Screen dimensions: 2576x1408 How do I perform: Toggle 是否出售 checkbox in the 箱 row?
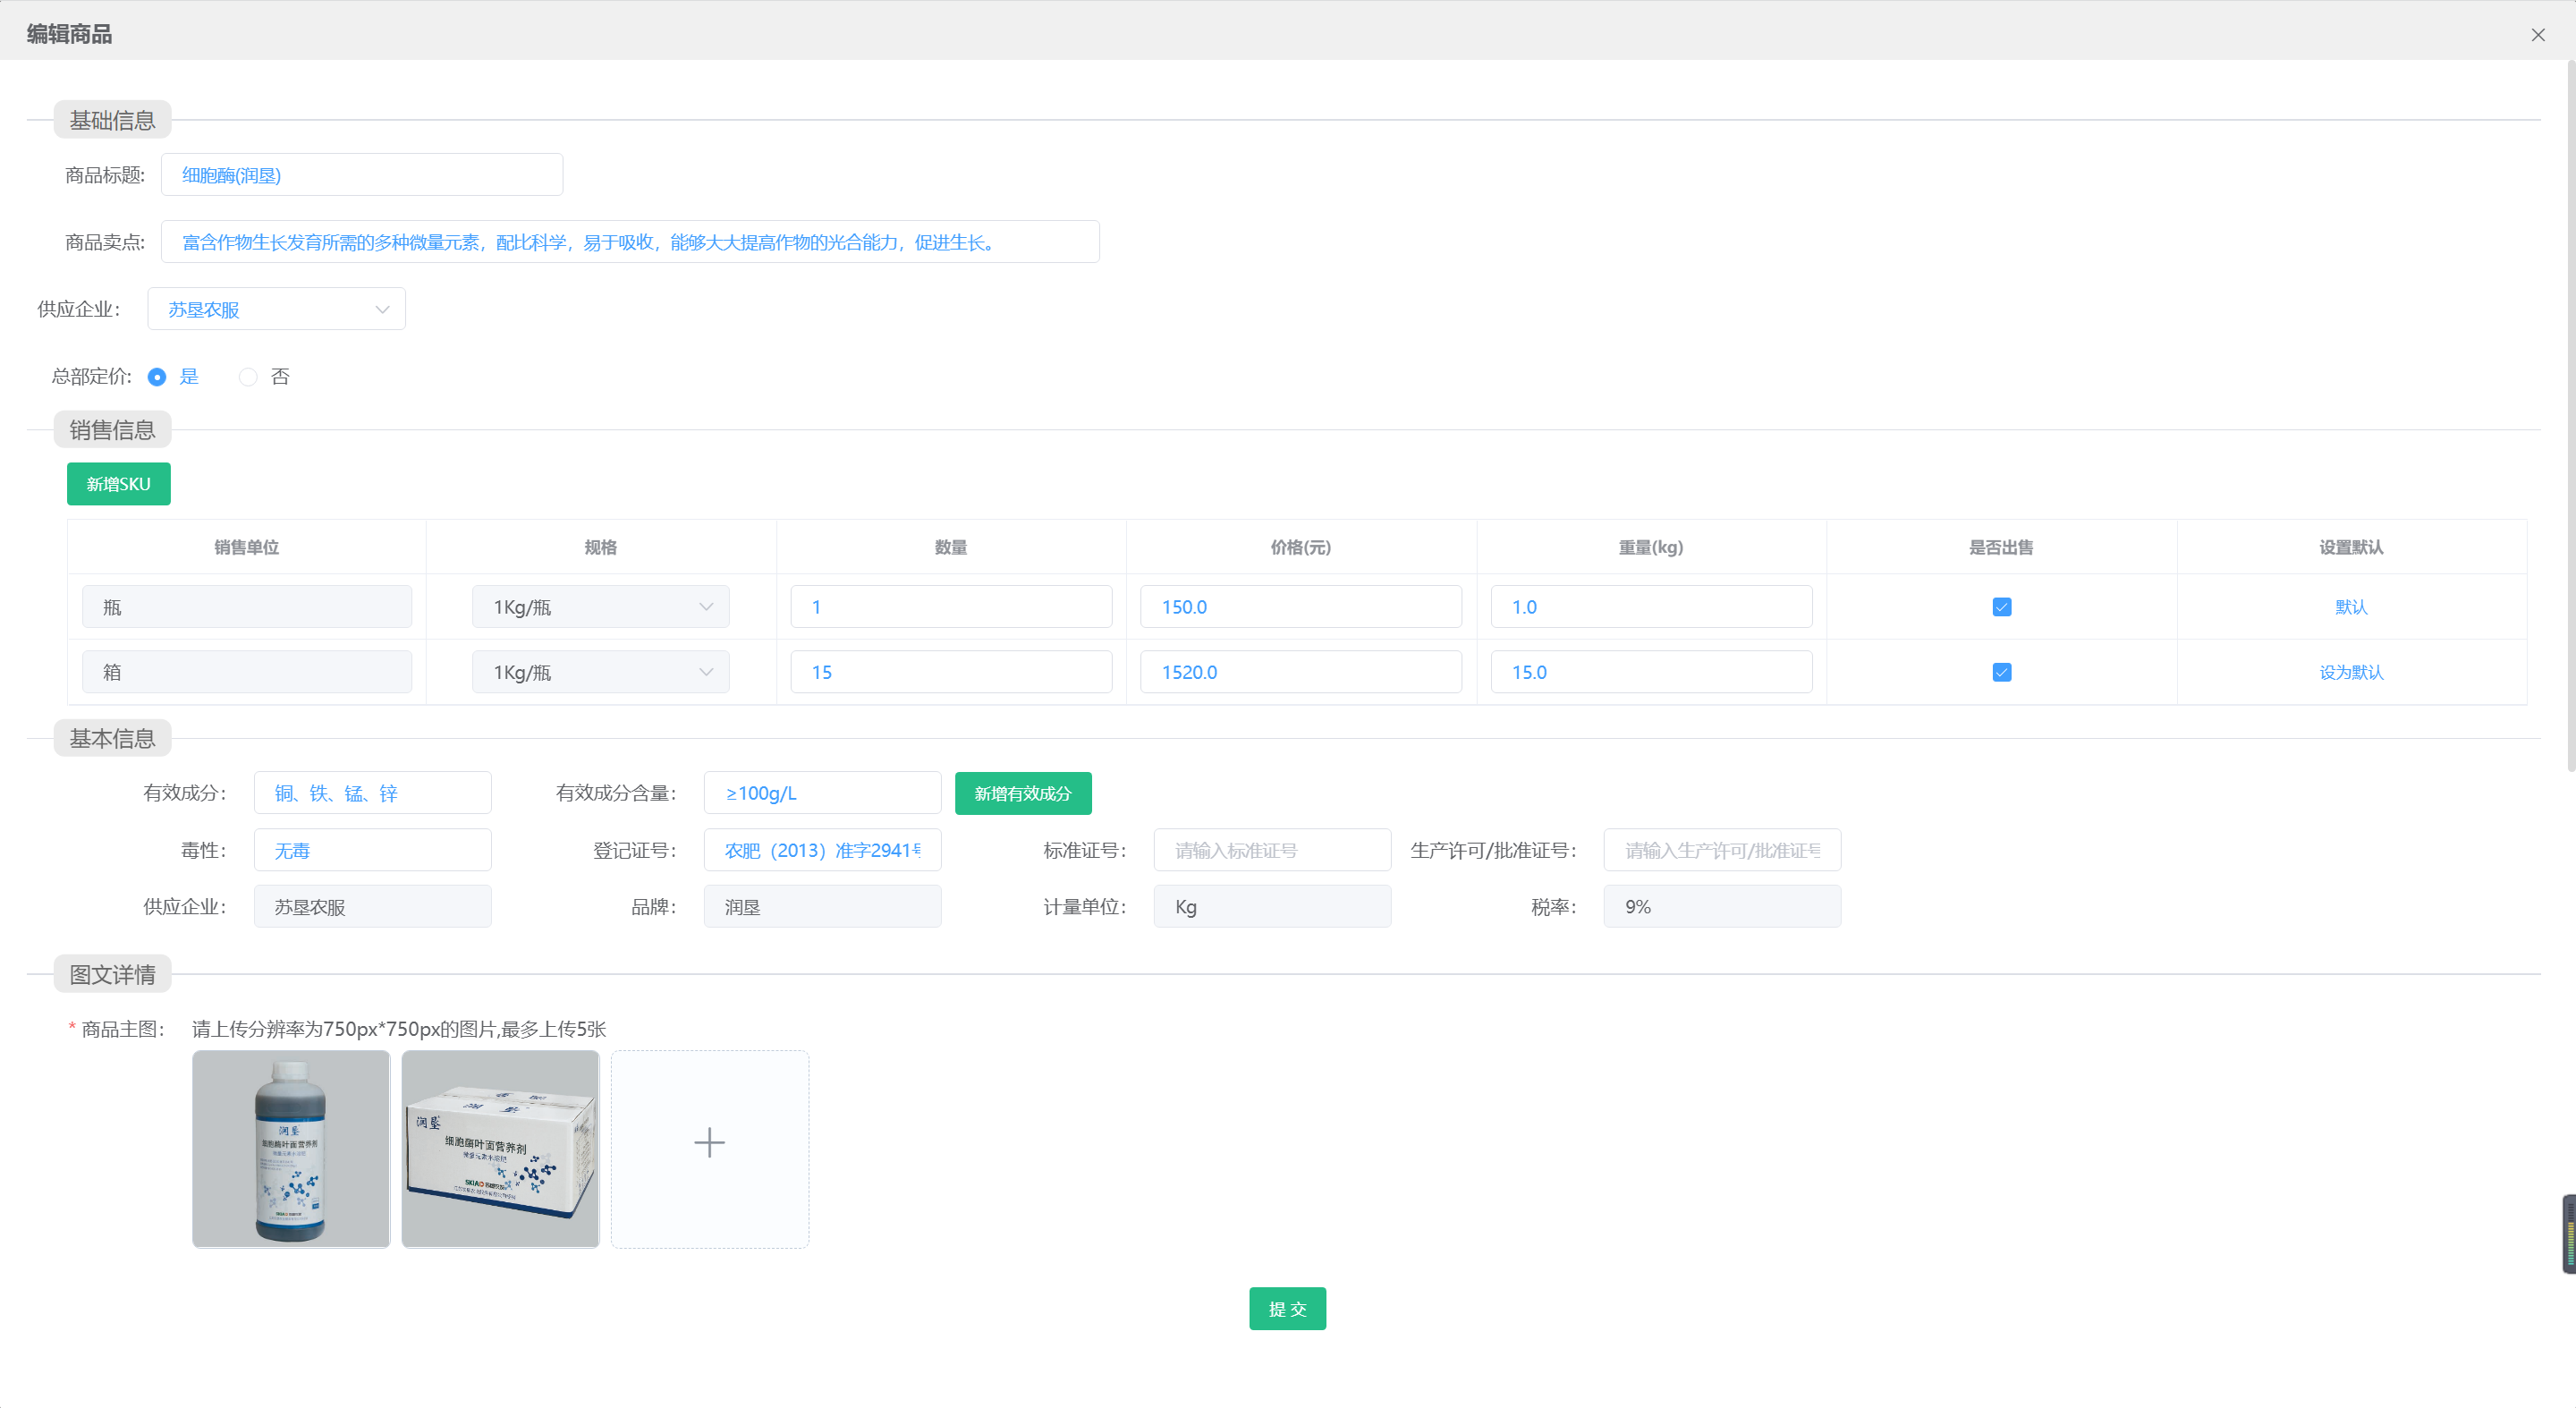(2001, 672)
